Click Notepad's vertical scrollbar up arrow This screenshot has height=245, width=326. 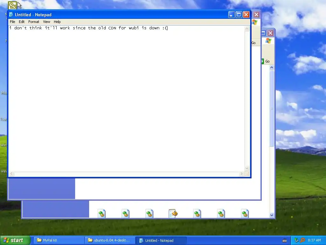pyautogui.click(x=247, y=28)
